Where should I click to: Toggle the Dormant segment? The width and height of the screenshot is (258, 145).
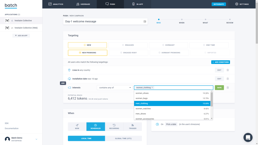168,45
